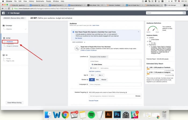The width and height of the screenshot is (188, 120).
Task: Click the Close Without Saving button
Action: pyautogui.click(x=15, y=102)
